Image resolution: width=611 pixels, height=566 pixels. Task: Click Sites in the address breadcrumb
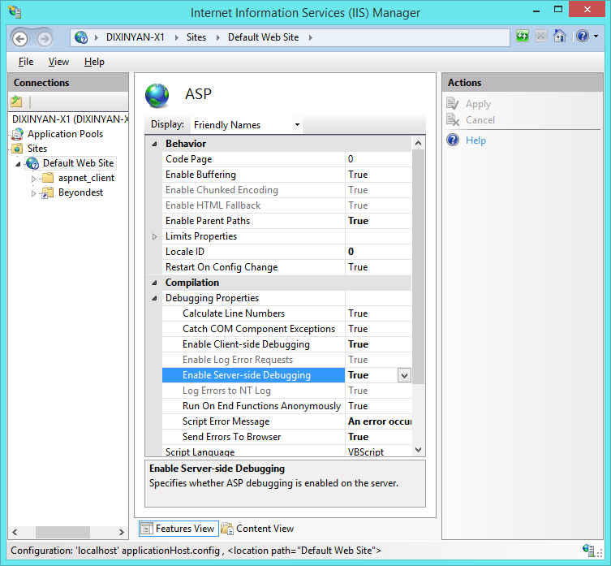pyautogui.click(x=196, y=37)
